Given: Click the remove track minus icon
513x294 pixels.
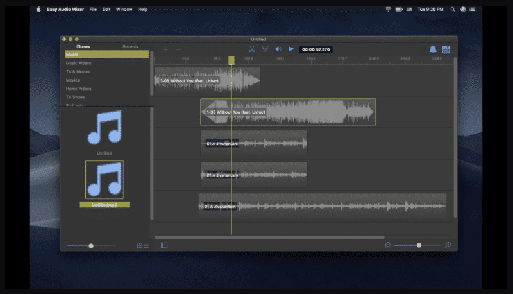Looking at the screenshot, I should (x=178, y=49).
